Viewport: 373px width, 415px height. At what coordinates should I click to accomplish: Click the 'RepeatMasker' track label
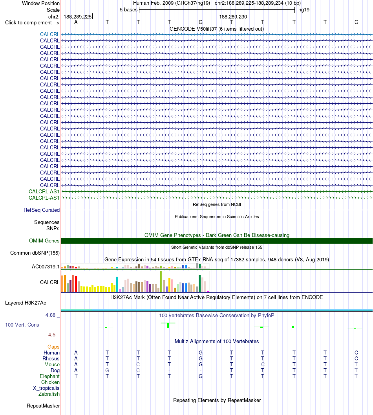[43, 406]
